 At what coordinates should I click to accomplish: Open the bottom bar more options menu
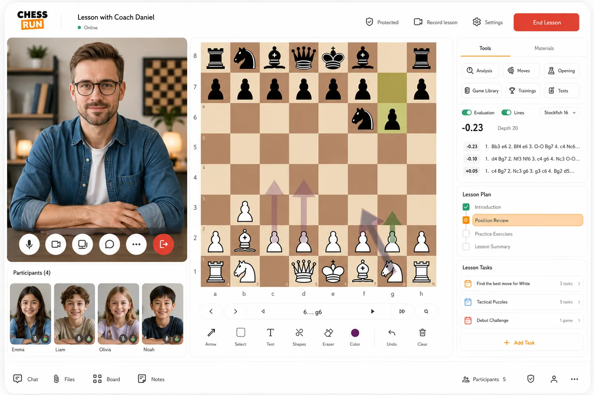point(575,379)
